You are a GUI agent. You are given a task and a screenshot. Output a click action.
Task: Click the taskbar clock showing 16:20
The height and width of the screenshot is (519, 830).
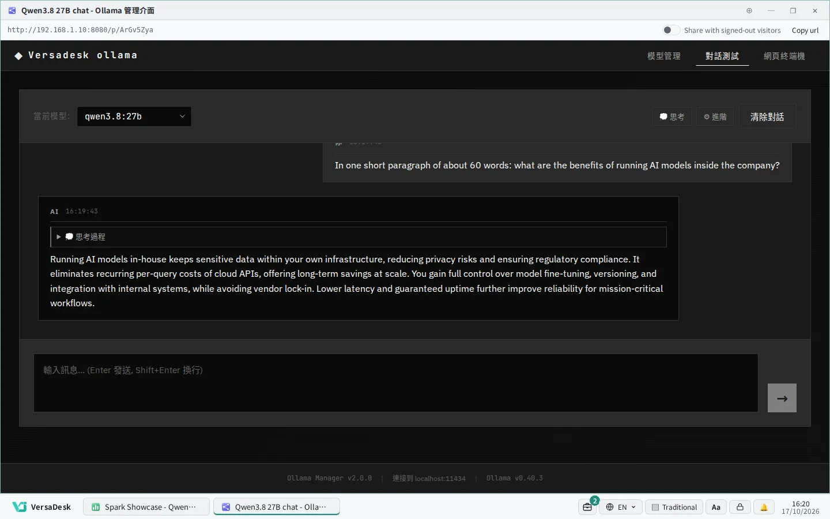pos(801,507)
